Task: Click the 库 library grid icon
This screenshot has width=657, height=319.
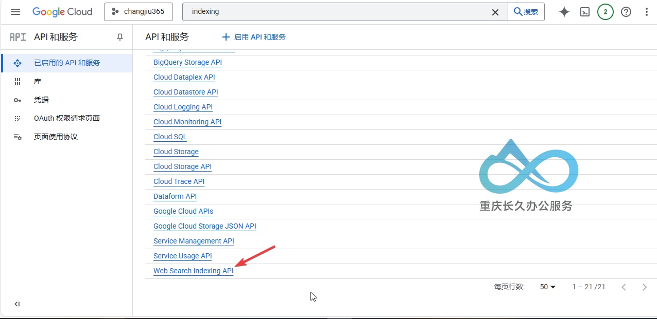Action: tap(18, 81)
